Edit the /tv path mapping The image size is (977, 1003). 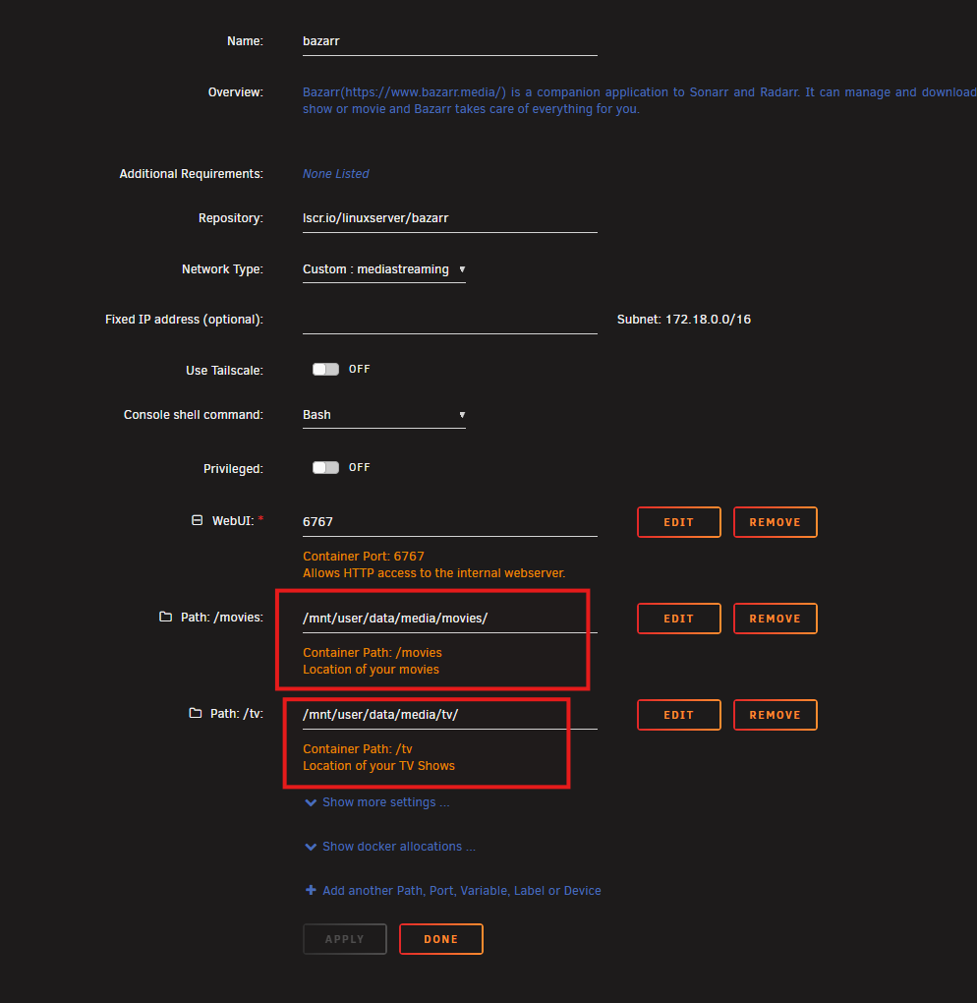(x=678, y=715)
